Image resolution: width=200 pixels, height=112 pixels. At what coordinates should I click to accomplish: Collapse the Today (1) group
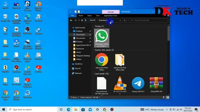coord(93,26)
